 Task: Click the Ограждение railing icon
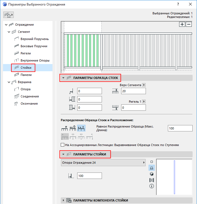pos(11,25)
